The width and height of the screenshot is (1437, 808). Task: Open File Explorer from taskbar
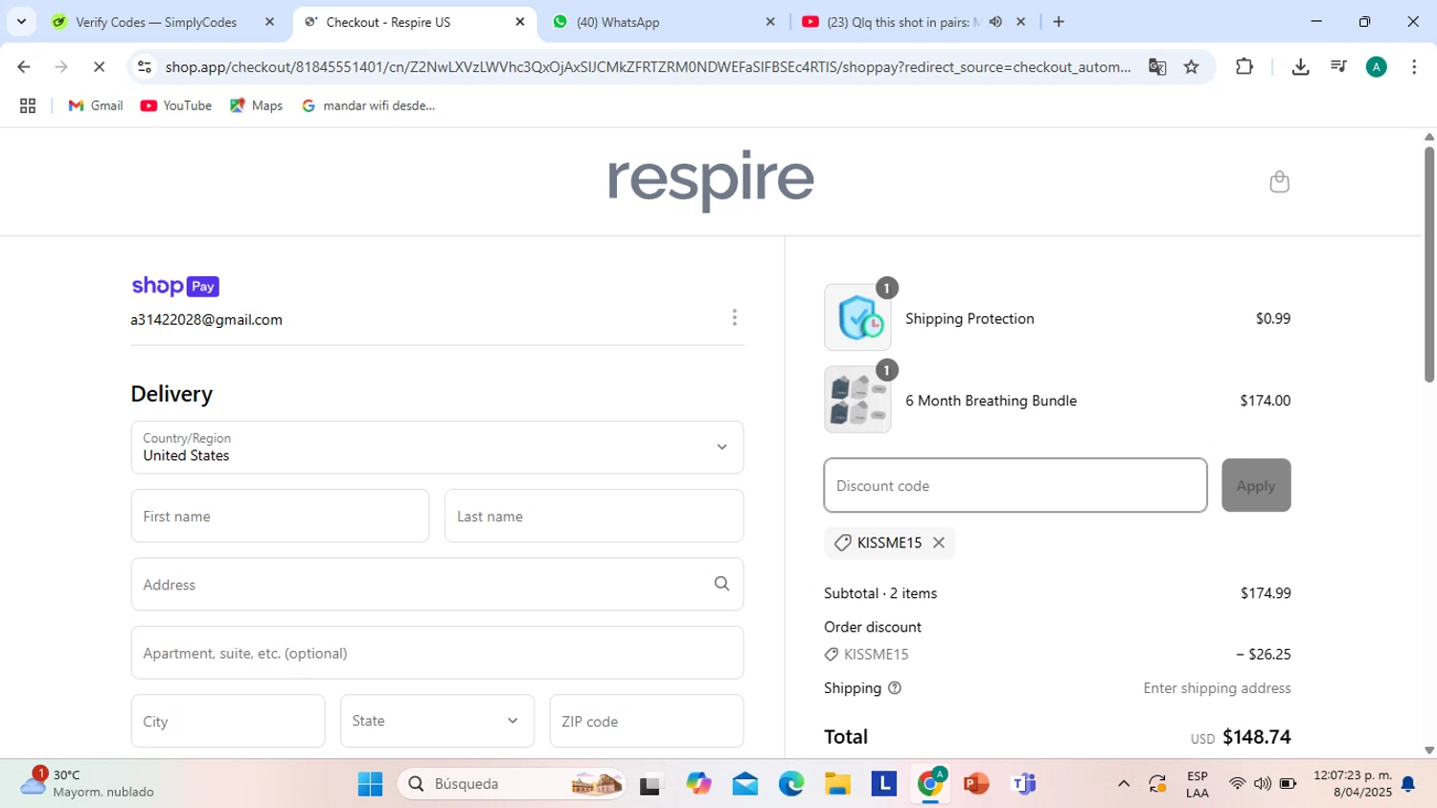coord(837,784)
